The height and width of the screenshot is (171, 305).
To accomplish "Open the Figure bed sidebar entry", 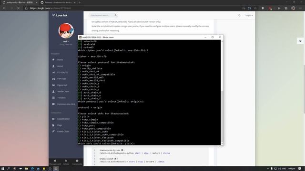I will pos(62,85).
